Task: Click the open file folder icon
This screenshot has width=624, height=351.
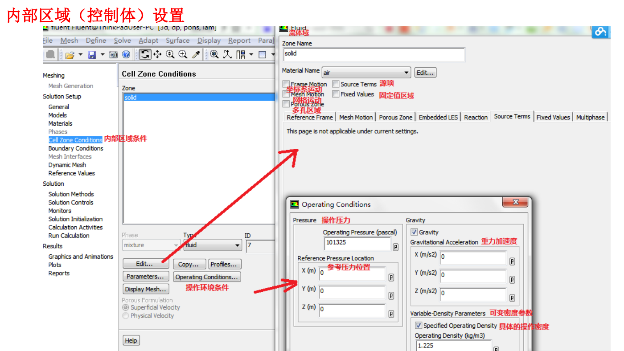Action: tap(70, 55)
